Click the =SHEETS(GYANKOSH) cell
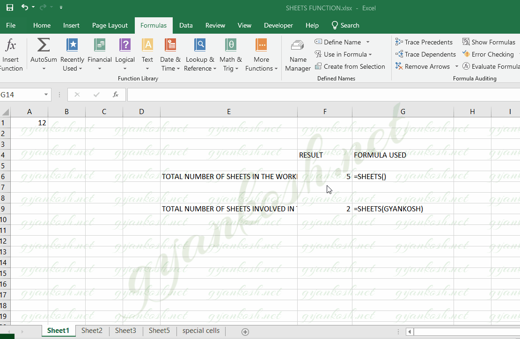 tap(403, 209)
